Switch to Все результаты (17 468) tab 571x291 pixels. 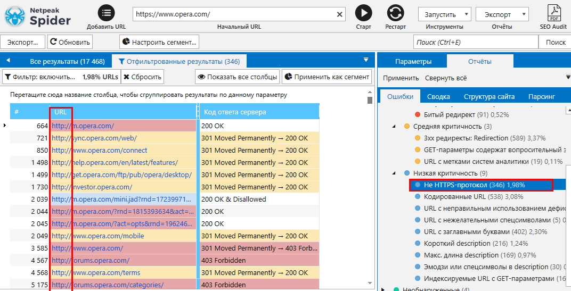(x=67, y=62)
